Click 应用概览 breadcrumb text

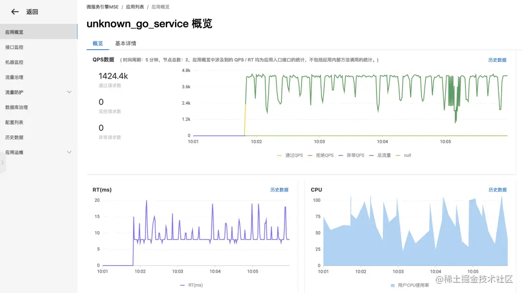coord(160,7)
